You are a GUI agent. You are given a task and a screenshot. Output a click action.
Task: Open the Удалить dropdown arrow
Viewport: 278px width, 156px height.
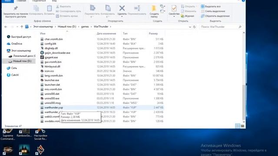(x=122, y=16)
